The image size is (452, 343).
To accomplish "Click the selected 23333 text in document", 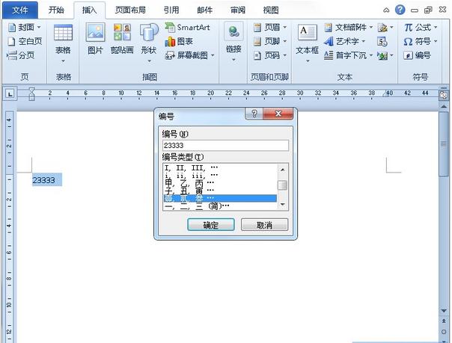I will tap(47, 180).
